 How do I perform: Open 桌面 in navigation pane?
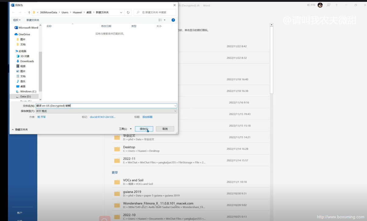(21, 86)
